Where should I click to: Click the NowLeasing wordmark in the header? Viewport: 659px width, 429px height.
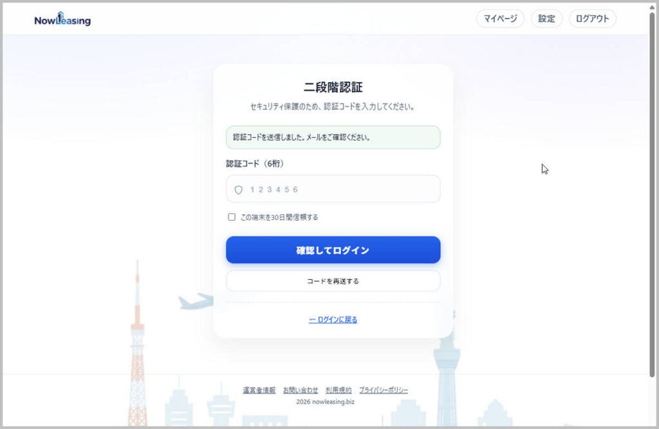pos(62,20)
